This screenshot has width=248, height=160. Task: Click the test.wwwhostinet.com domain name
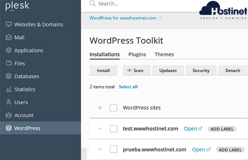tap(150, 129)
